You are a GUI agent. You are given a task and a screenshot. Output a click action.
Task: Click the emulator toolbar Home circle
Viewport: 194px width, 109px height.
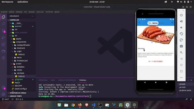[181, 65]
